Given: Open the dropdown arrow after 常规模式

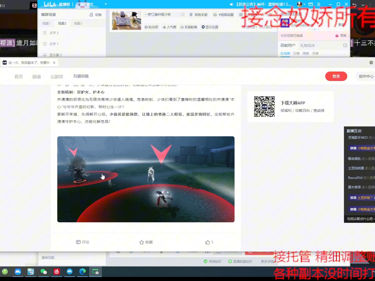Looking at the screenshot, I should [x=106, y=4].
